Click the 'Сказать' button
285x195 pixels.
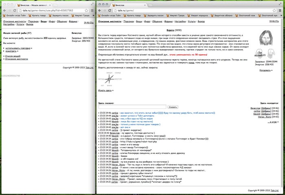click(x=173, y=107)
